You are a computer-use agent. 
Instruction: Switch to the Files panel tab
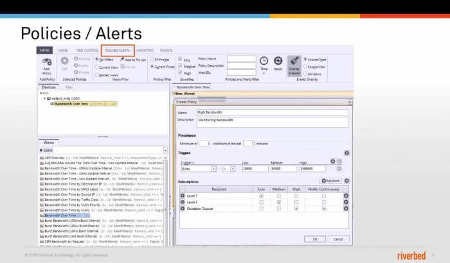pyautogui.click(x=69, y=87)
